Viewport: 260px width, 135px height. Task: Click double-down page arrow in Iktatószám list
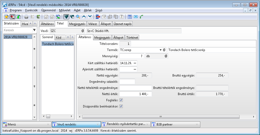pyautogui.click(x=34, y=86)
